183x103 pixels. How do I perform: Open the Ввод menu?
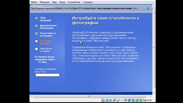62,2
